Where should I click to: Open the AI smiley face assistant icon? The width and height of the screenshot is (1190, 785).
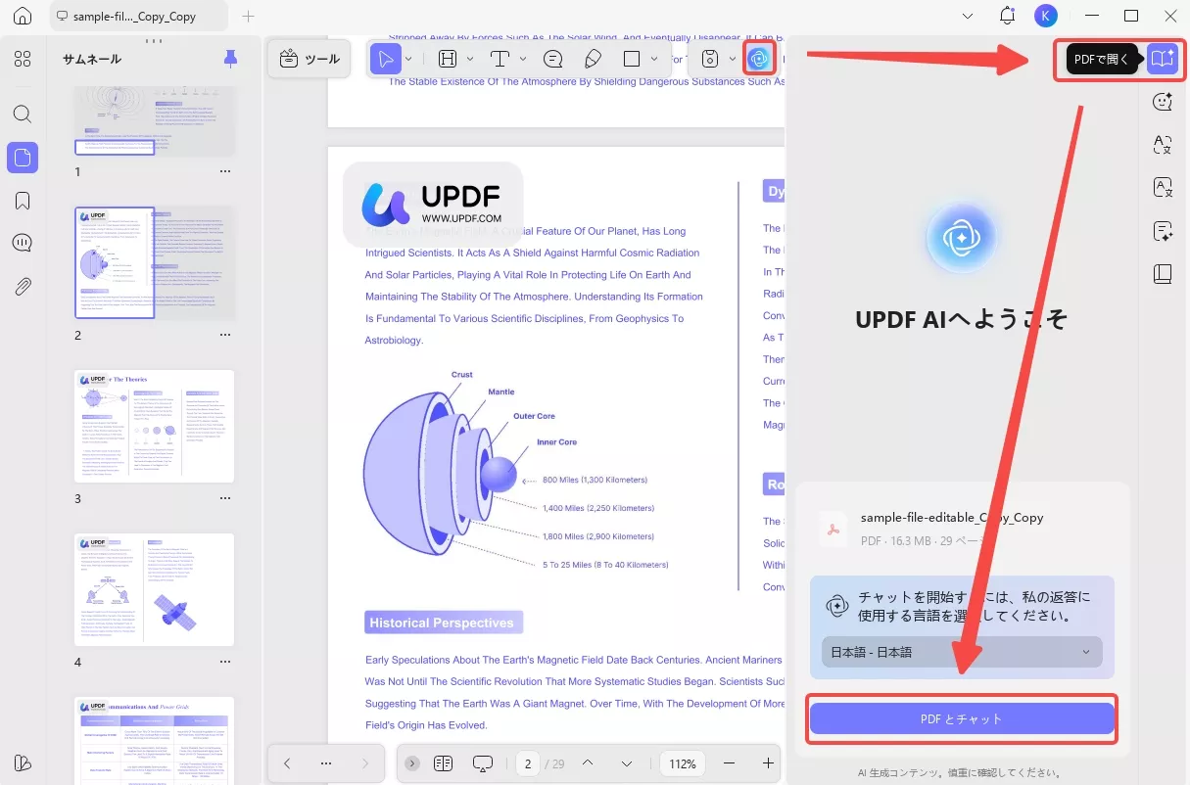[x=1163, y=101]
